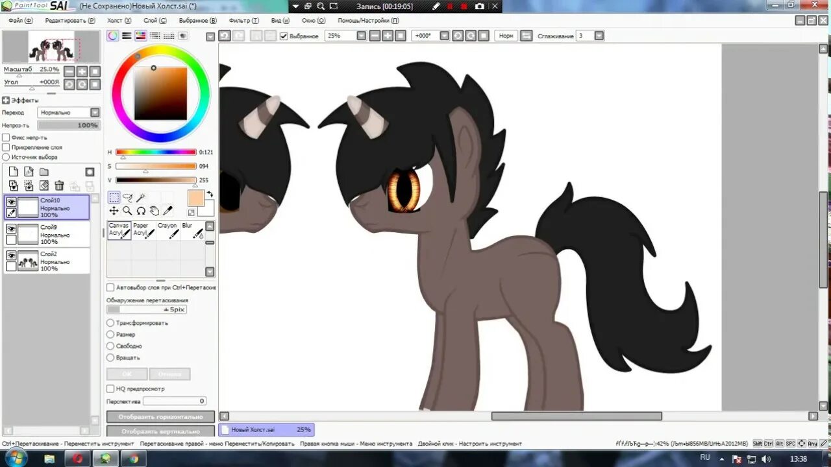
Task: Select the rectangular selection tool
Action: point(114,198)
